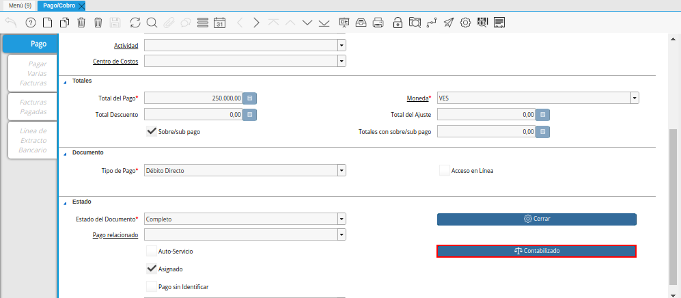Switch to the Facturas Pagadas tab
The width and height of the screenshot is (681, 298).
coord(33,106)
